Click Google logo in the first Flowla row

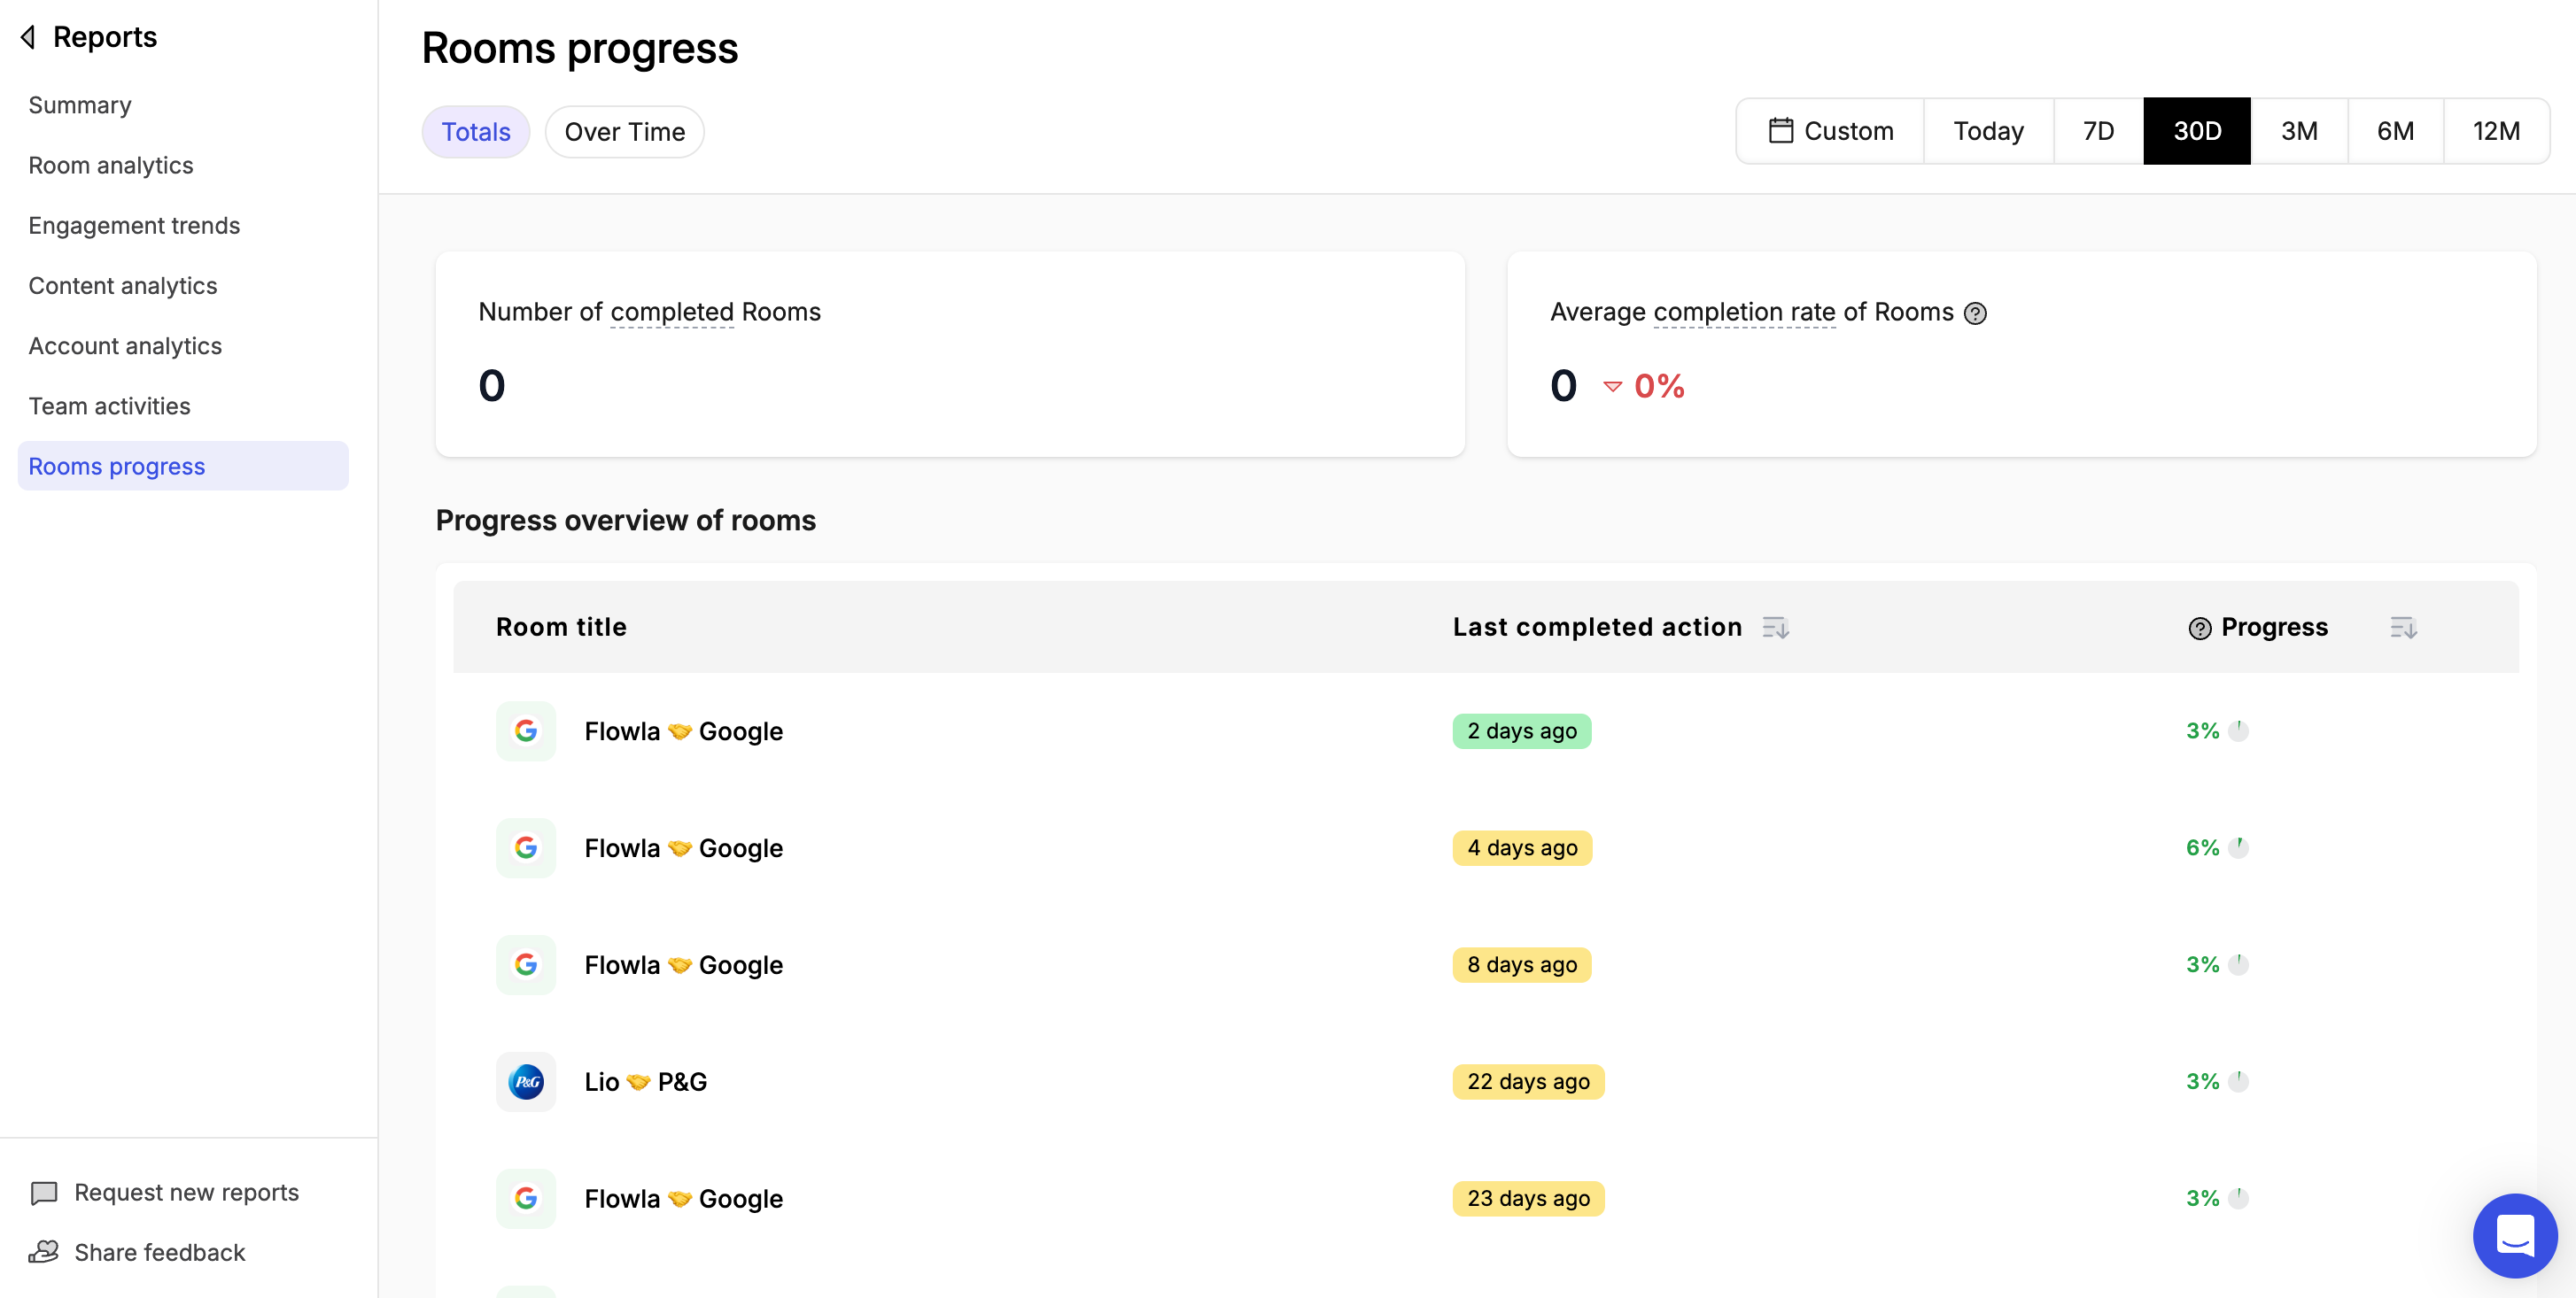click(526, 730)
